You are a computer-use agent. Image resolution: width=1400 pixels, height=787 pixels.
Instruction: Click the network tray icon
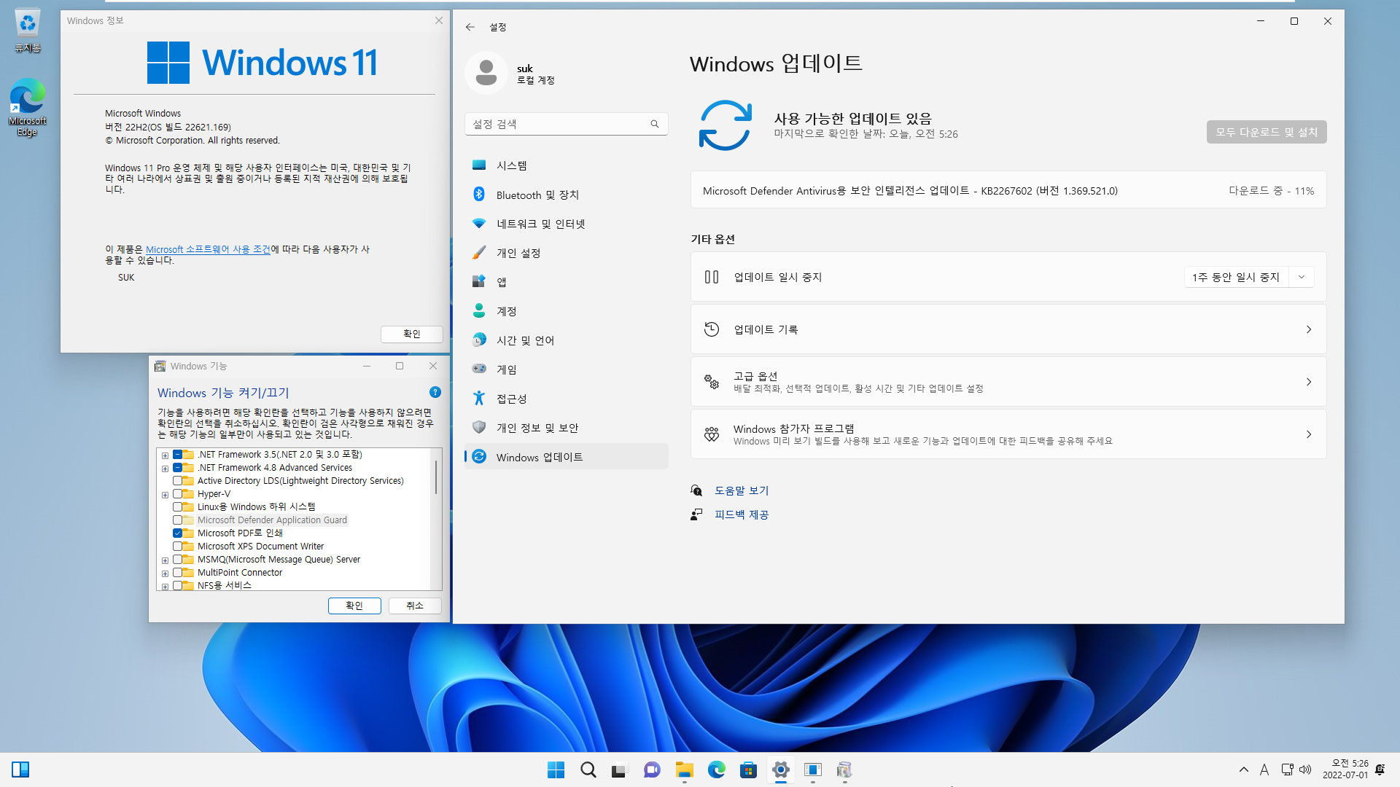[x=1287, y=770]
